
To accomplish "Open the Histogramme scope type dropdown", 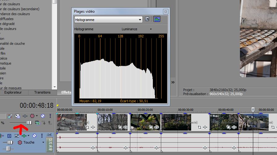I will tap(140, 20).
